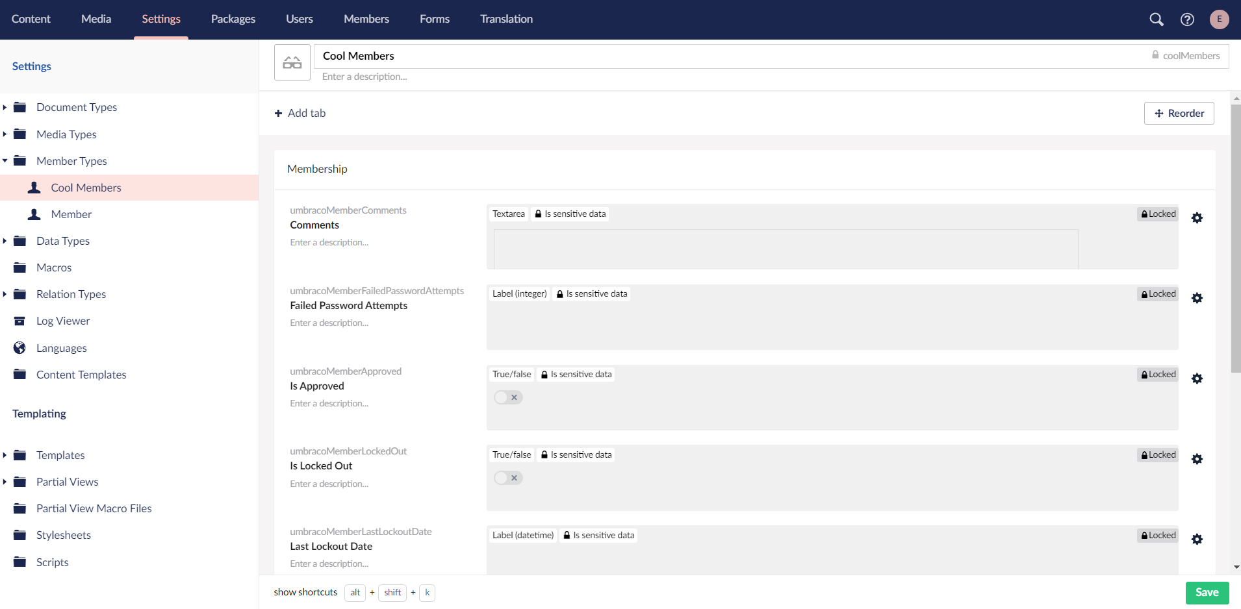Screen dimensions: 1241x609
Task: Click the Settings header in sidebar
Action: (32, 66)
